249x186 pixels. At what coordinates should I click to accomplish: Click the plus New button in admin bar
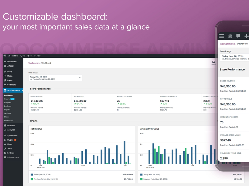click(x=37, y=56)
